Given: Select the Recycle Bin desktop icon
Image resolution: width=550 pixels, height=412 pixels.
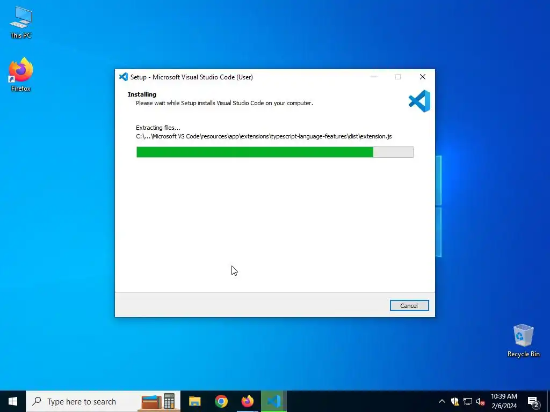Looking at the screenshot, I should tap(523, 341).
